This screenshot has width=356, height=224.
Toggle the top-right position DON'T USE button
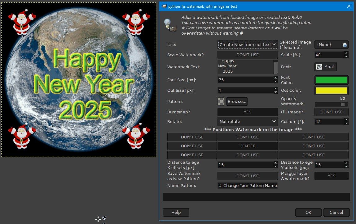tap(314, 137)
